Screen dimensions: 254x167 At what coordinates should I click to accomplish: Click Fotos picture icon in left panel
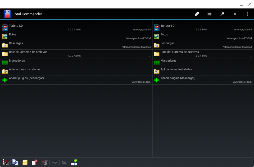point(5,36)
